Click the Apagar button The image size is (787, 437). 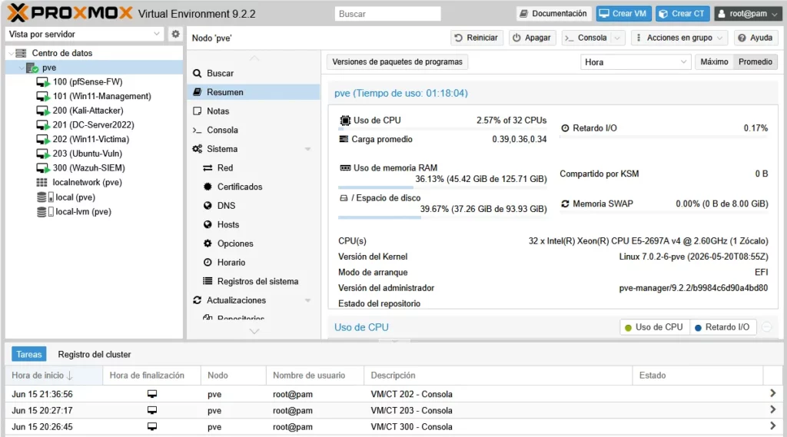point(532,38)
